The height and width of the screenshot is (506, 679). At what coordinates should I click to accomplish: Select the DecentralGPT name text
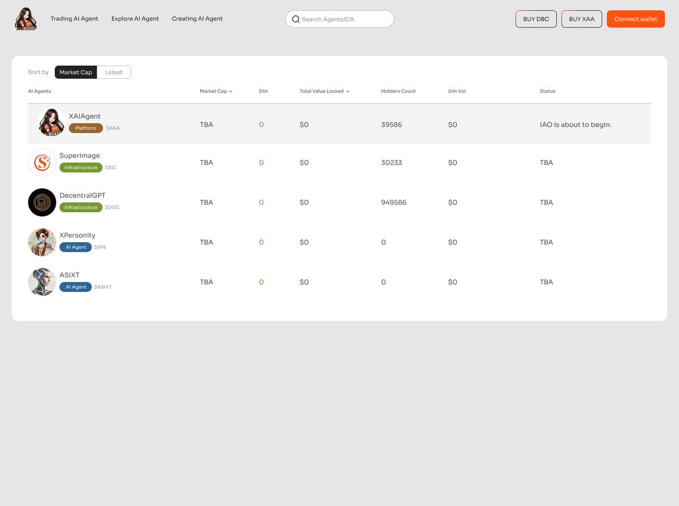[x=83, y=195]
